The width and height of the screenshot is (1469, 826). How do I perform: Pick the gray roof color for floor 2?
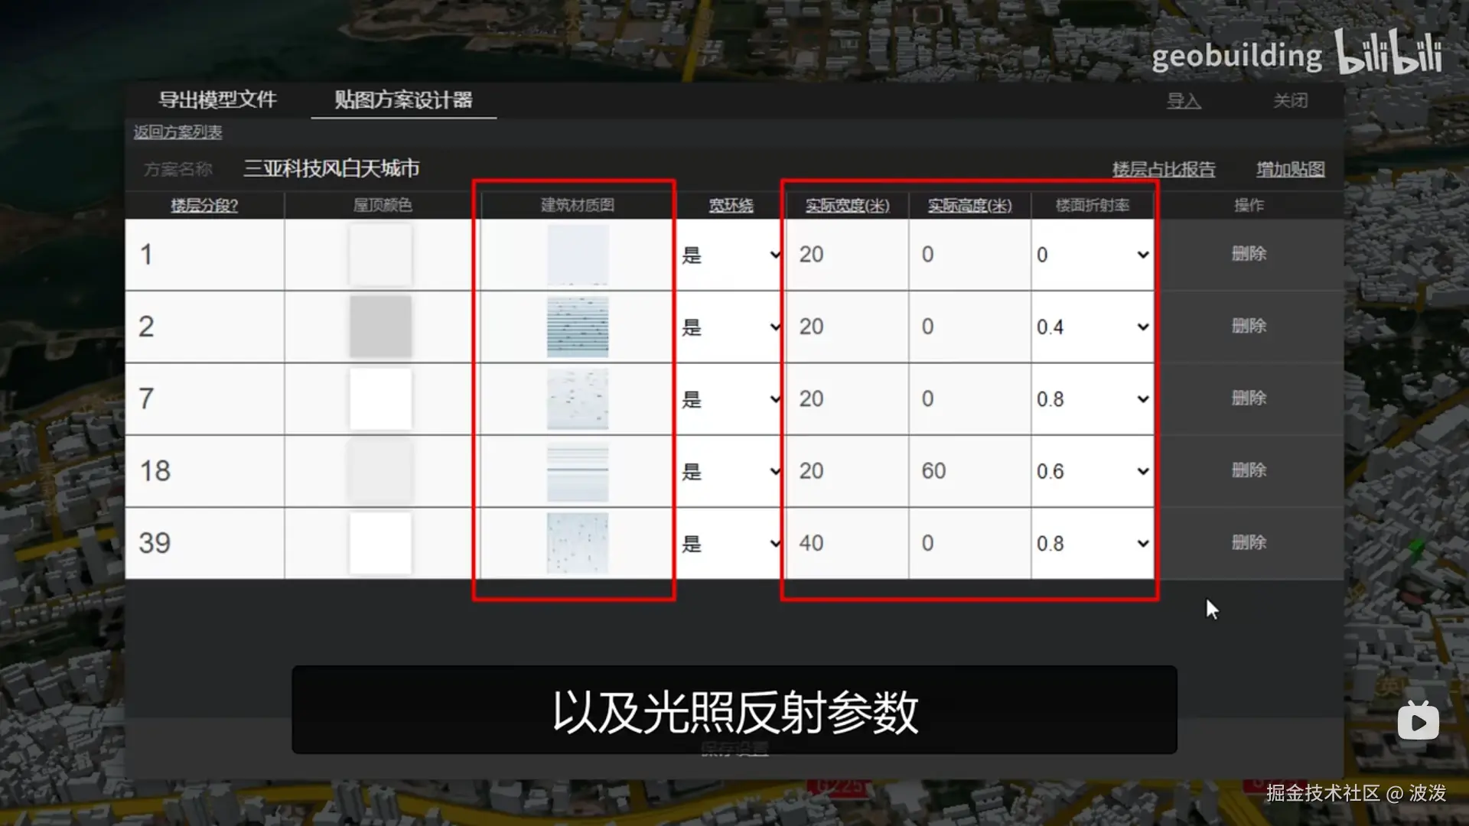pyautogui.click(x=380, y=327)
